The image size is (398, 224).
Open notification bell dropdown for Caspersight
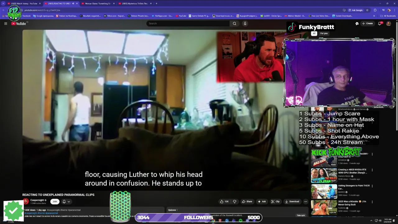tap(66, 201)
